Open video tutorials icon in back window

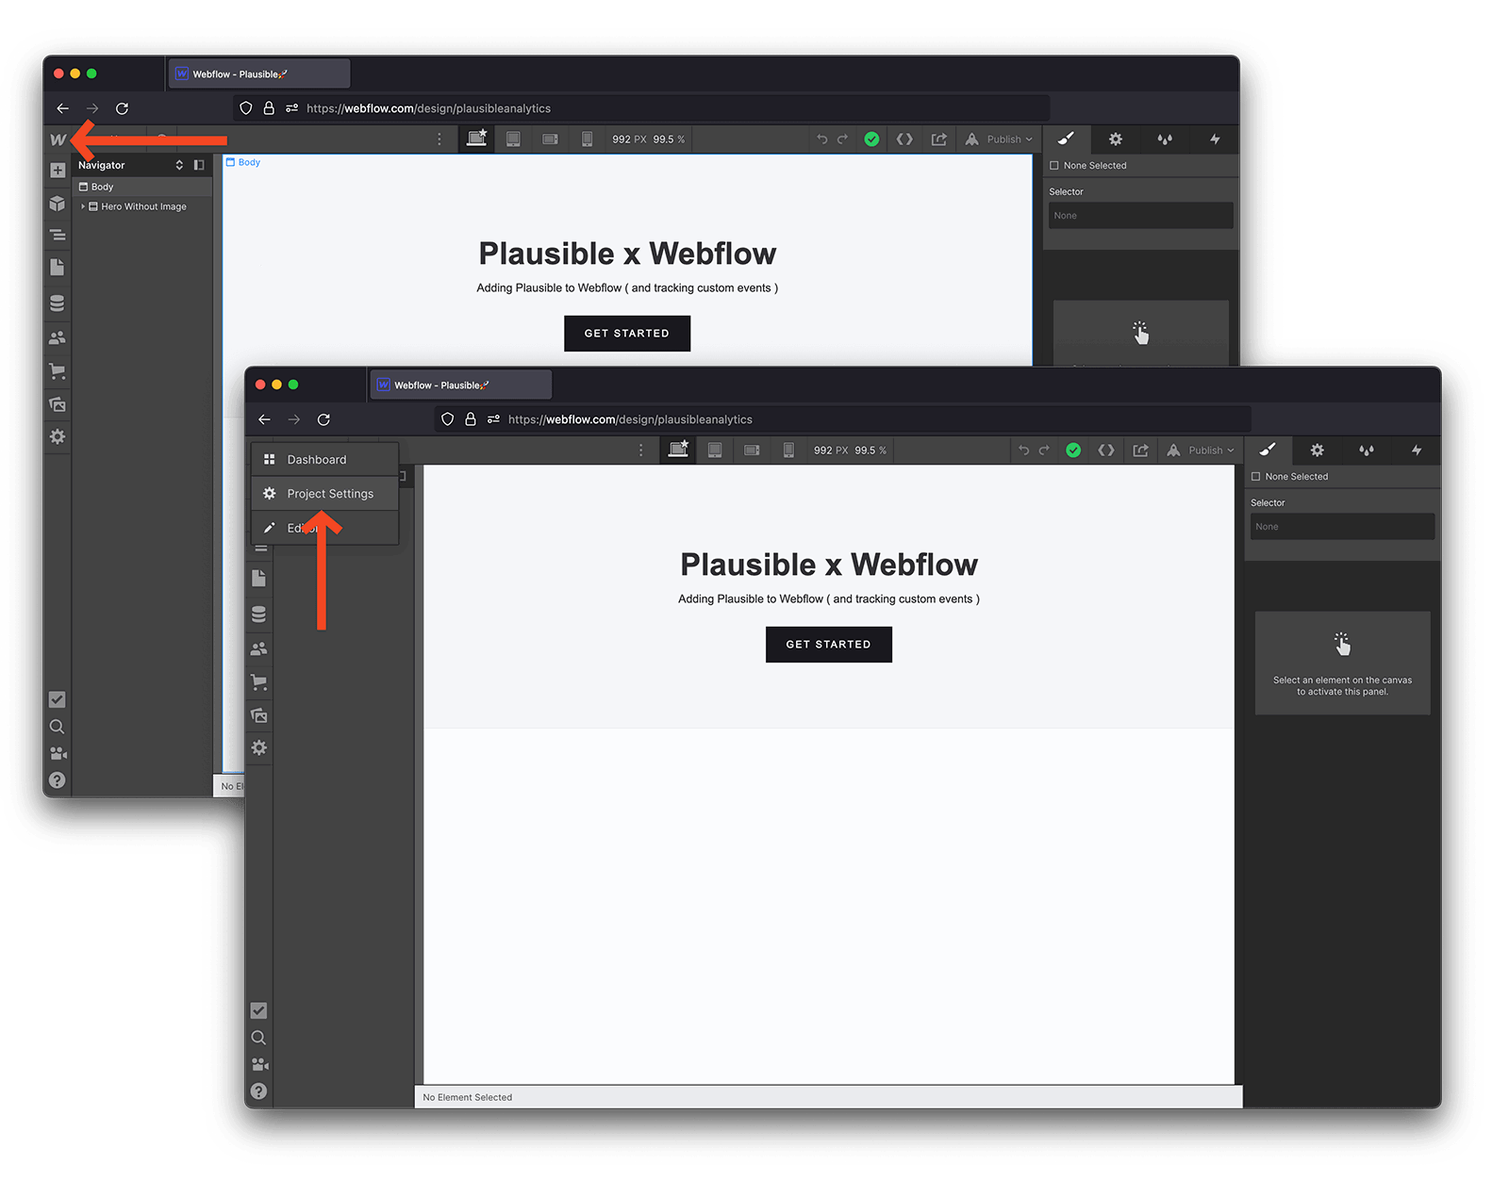pos(58,753)
